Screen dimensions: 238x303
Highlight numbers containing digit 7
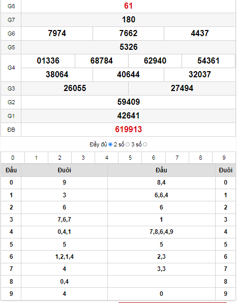tap(177, 158)
